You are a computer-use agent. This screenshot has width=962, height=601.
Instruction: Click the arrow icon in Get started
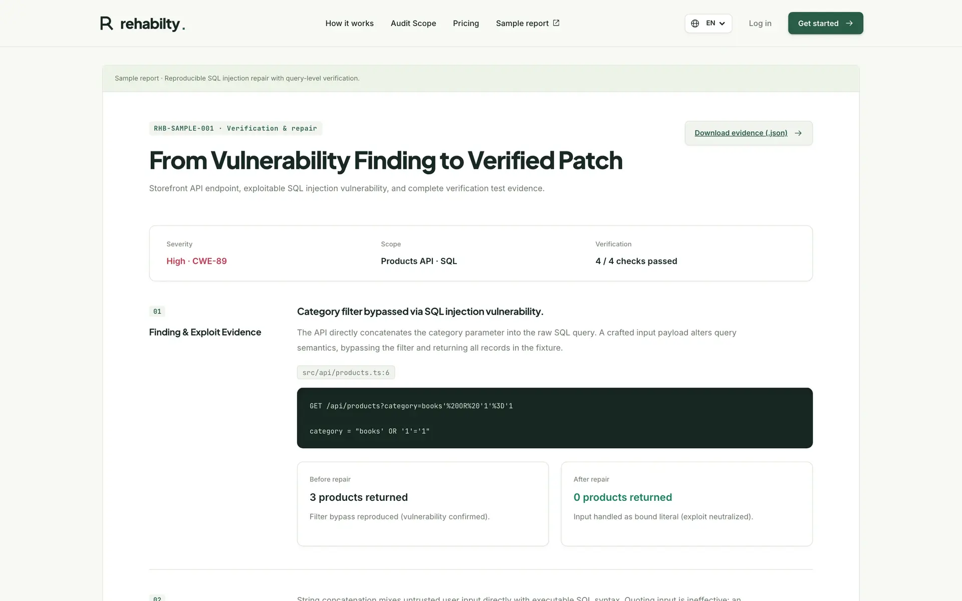pyautogui.click(x=849, y=23)
